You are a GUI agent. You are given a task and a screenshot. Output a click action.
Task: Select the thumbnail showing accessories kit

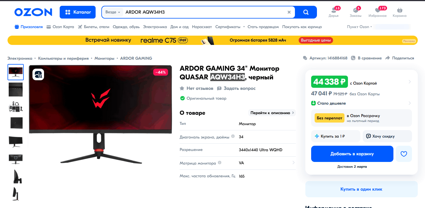pyautogui.click(x=16, y=107)
